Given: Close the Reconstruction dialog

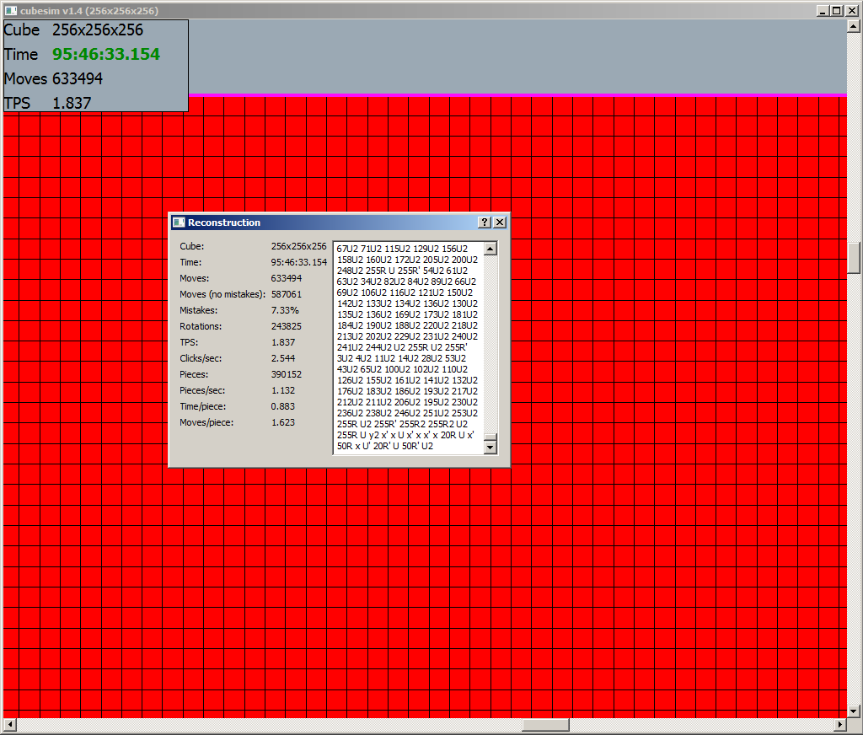Looking at the screenshot, I should click(500, 222).
